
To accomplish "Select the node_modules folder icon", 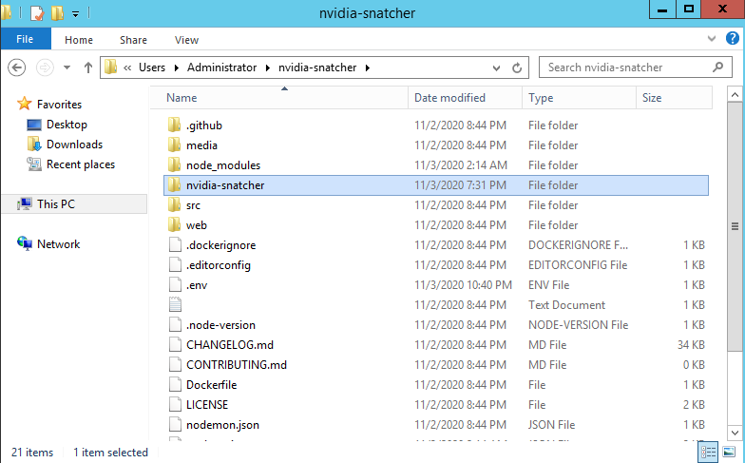I will pos(175,165).
